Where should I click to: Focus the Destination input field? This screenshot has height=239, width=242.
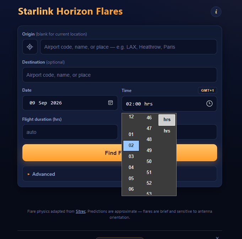click(120, 75)
